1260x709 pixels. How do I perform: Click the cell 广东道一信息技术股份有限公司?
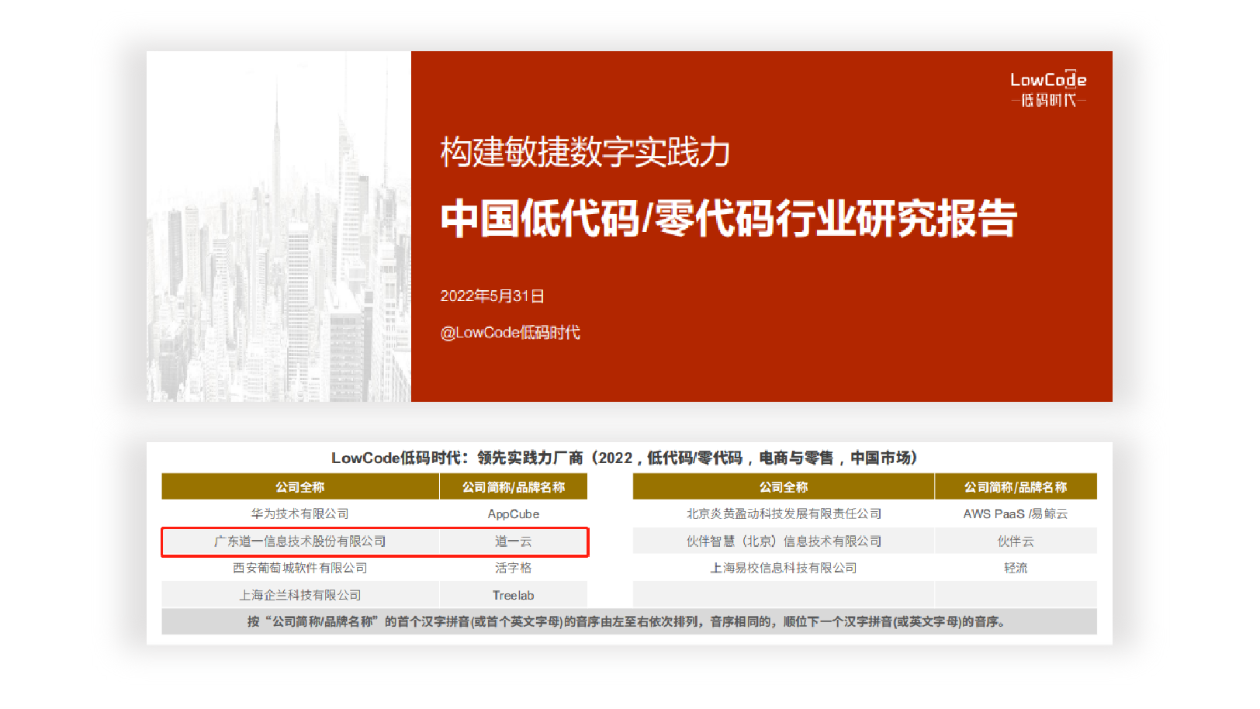(x=300, y=541)
